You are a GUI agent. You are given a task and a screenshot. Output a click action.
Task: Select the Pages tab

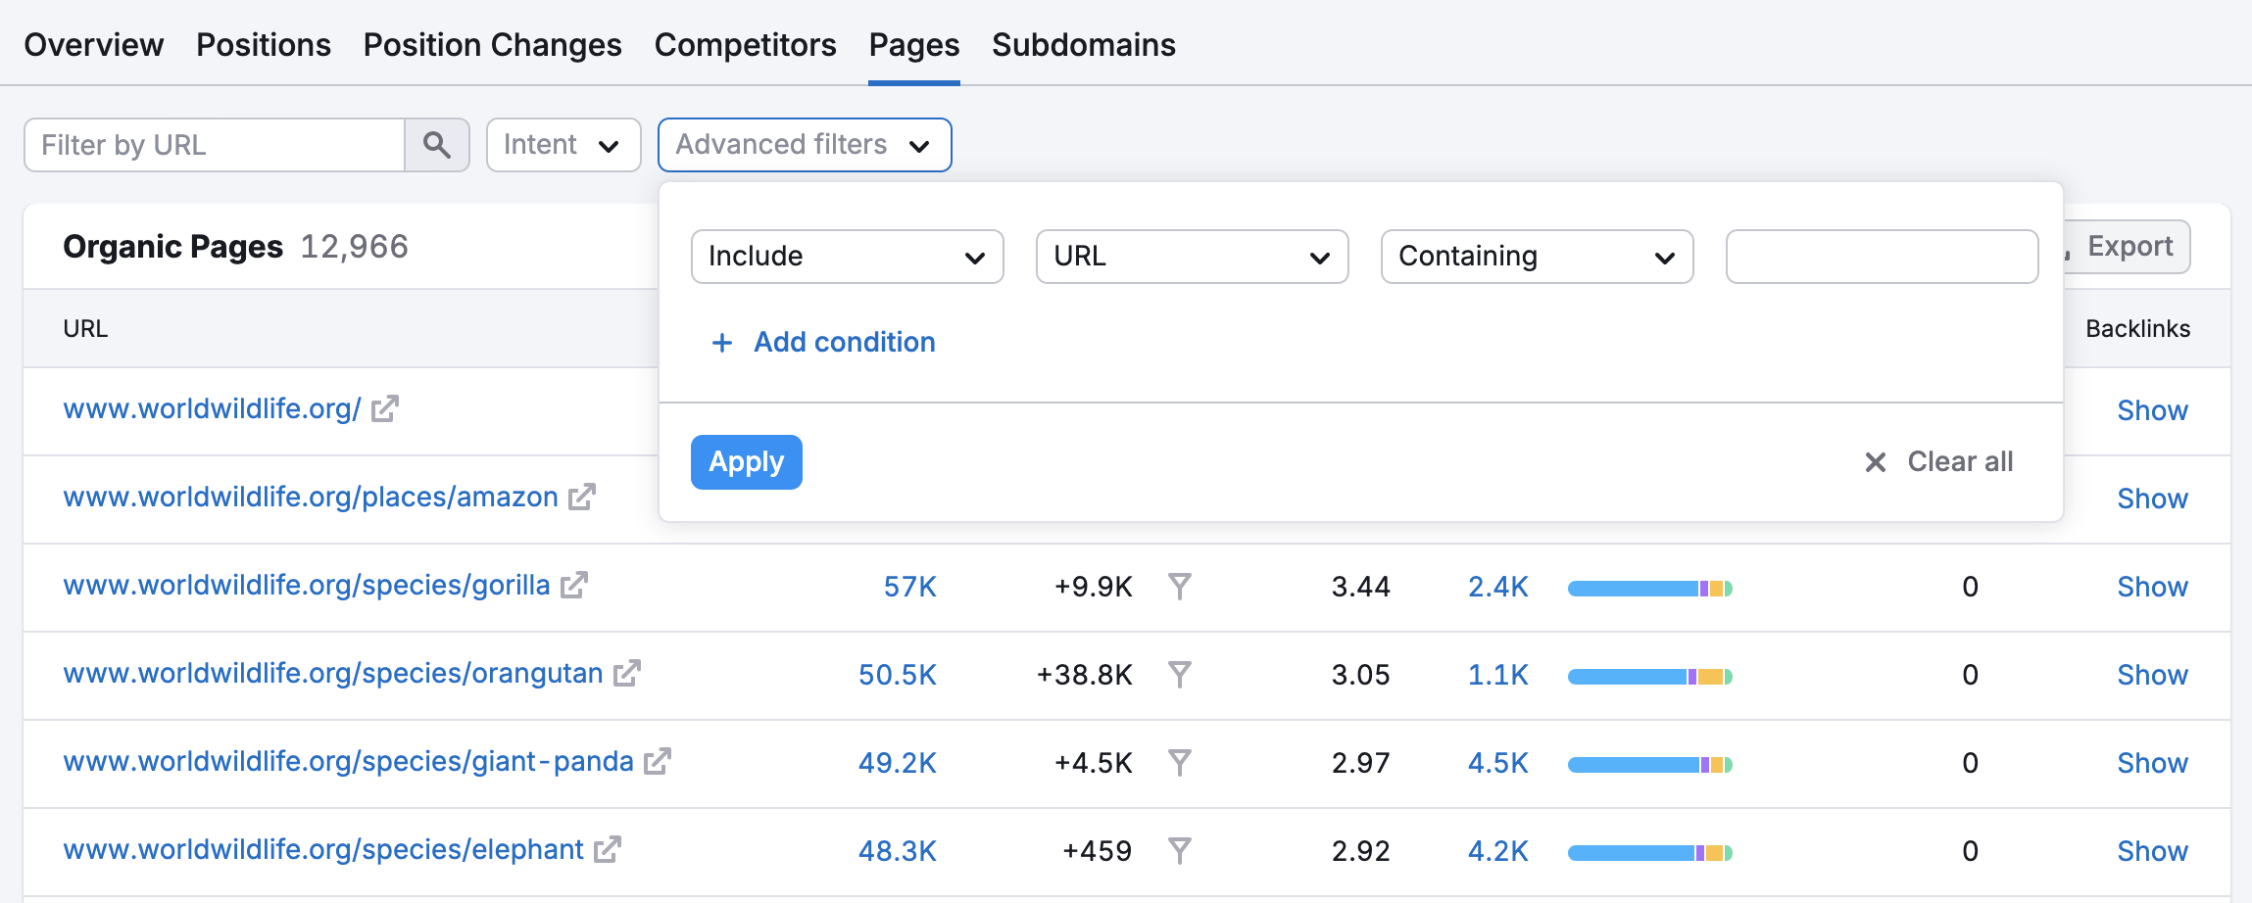pyautogui.click(x=914, y=45)
